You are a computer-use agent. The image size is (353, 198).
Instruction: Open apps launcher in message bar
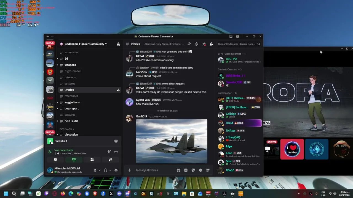208,170
